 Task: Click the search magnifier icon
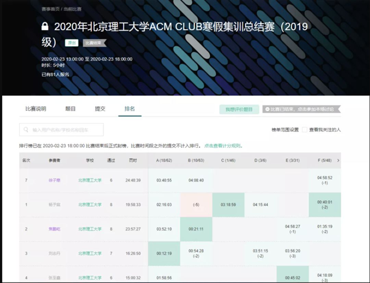(x=25, y=130)
